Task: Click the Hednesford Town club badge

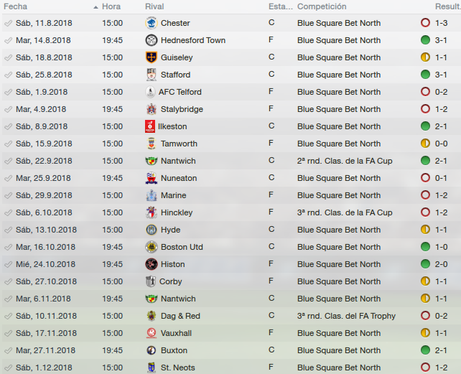Action: 151,40
